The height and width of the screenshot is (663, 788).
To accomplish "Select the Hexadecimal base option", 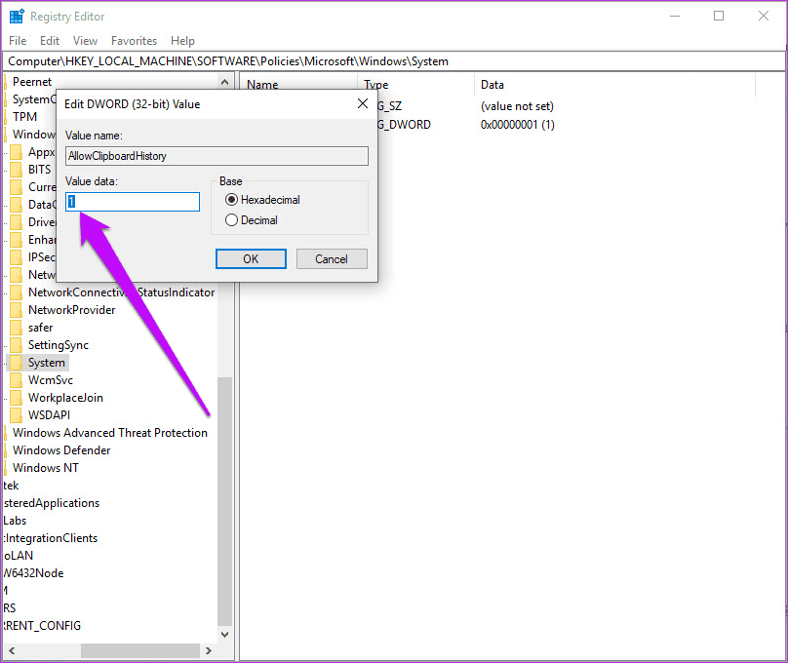I will click(231, 198).
